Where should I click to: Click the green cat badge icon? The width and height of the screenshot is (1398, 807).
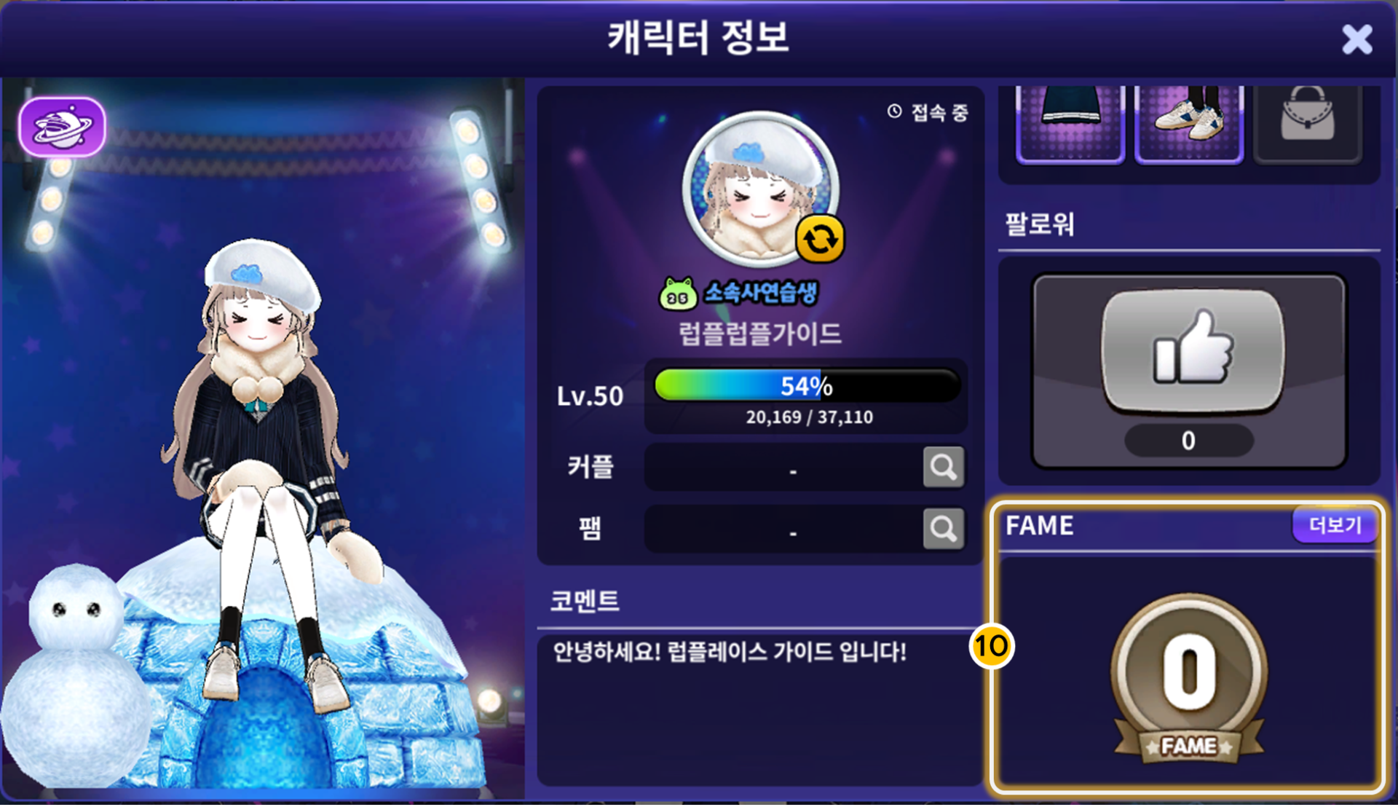[x=678, y=294]
